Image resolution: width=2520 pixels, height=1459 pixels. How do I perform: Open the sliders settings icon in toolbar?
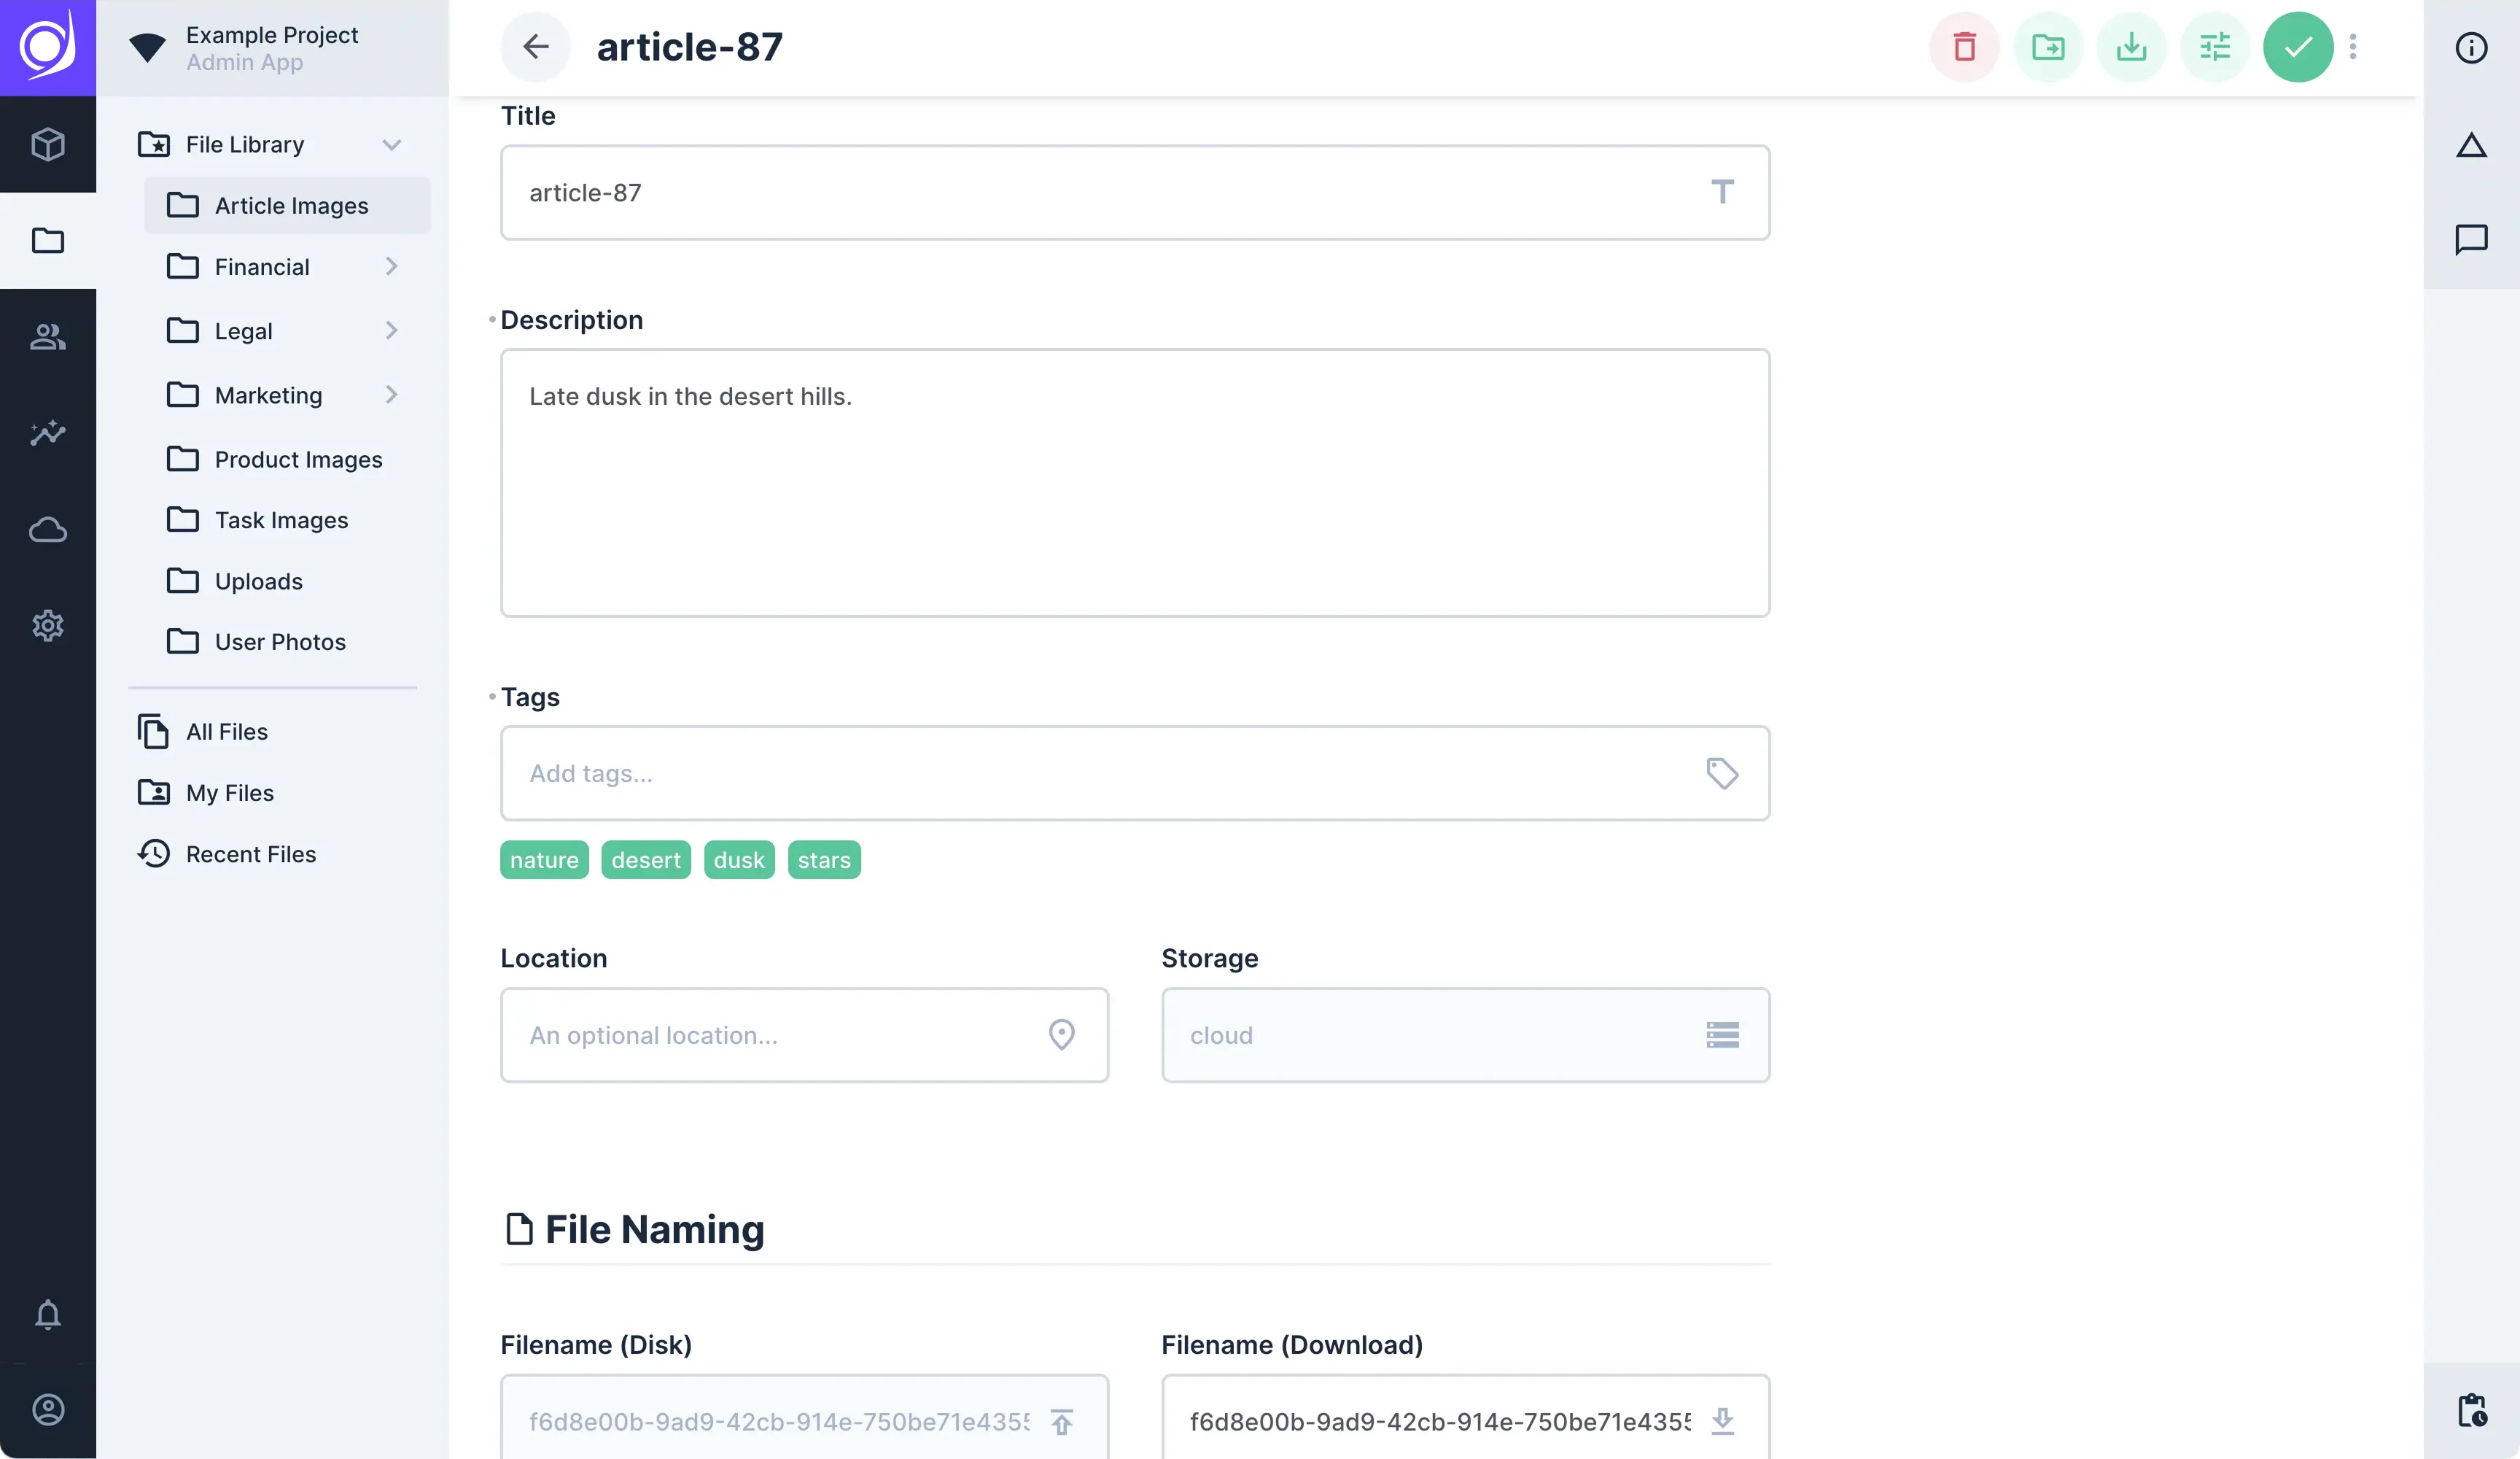click(x=2215, y=47)
